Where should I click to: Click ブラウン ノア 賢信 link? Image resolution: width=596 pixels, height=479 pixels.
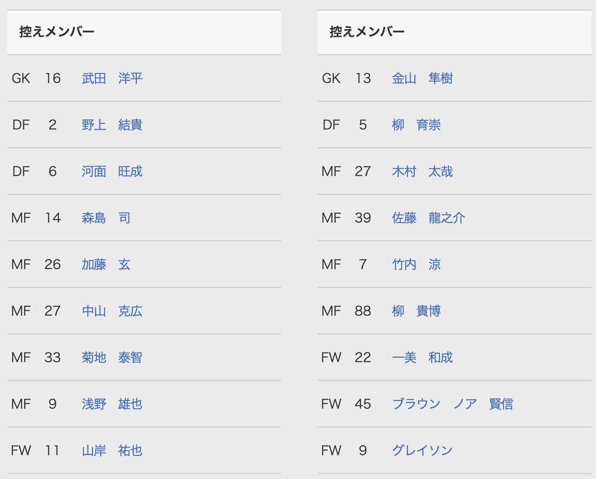(x=453, y=404)
